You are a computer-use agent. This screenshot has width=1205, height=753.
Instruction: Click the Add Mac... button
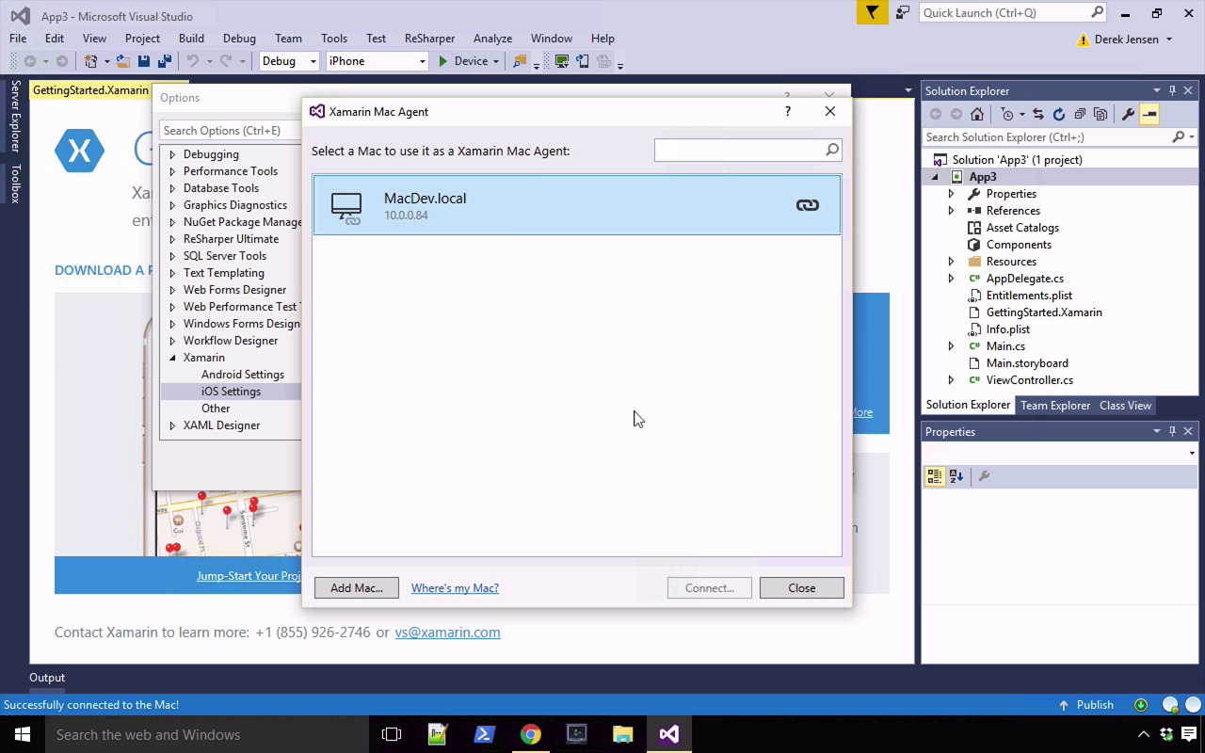pos(357,588)
